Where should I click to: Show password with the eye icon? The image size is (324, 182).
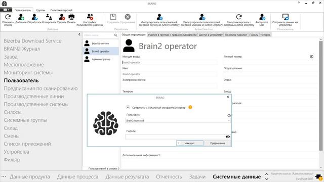(x=228, y=136)
